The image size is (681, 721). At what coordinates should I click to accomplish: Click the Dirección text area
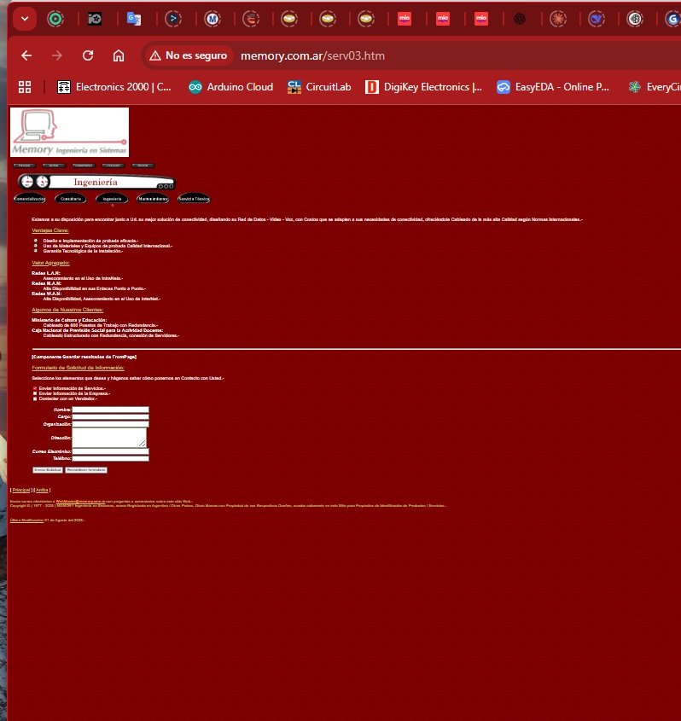pyautogui.click(x=109, y=438)
